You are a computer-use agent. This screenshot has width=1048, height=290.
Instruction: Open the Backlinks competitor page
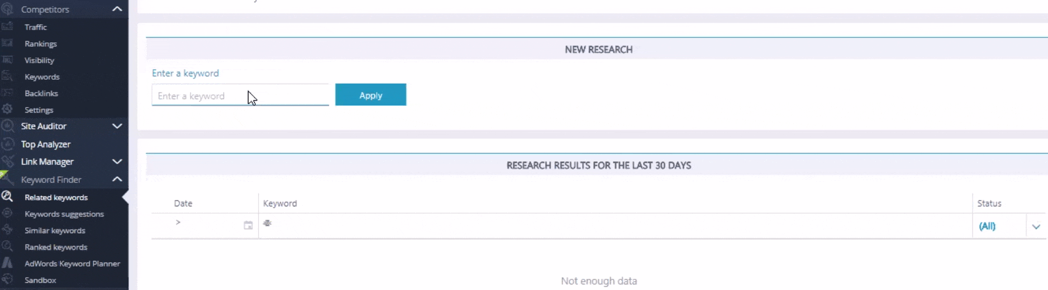click(41, 93)
